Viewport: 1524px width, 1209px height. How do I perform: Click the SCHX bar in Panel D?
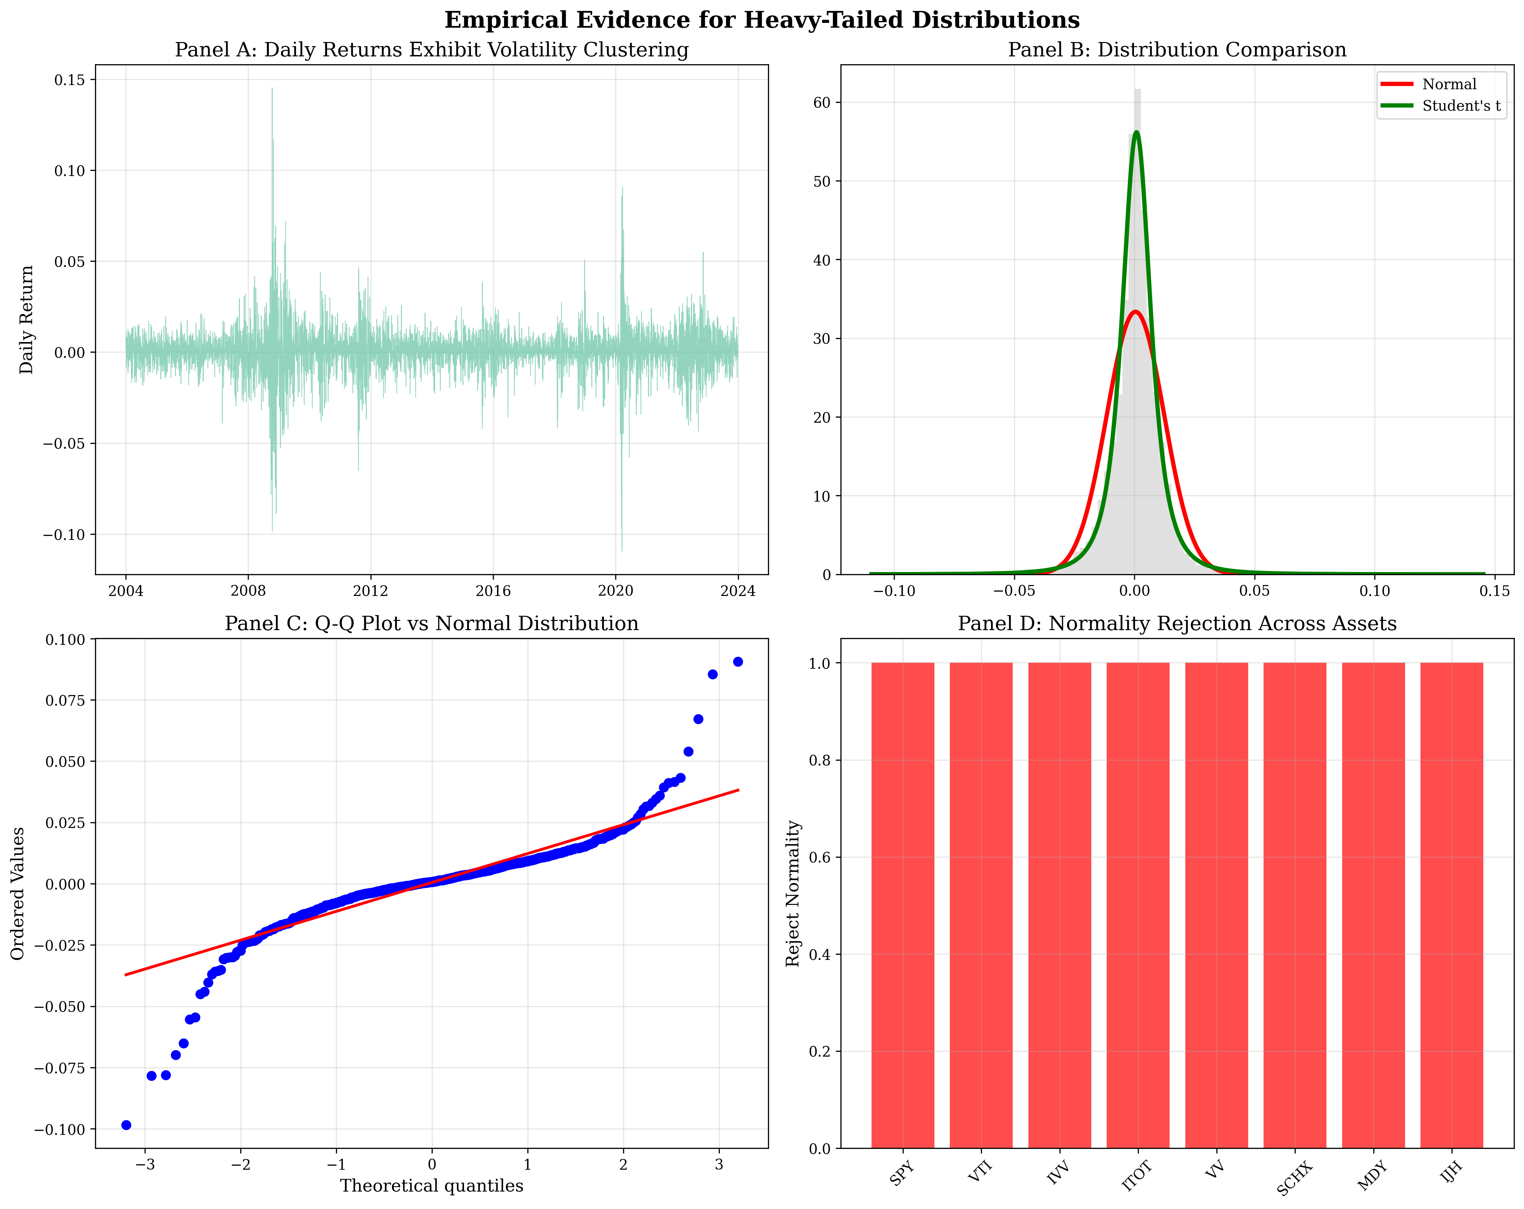coord(1295,905)
